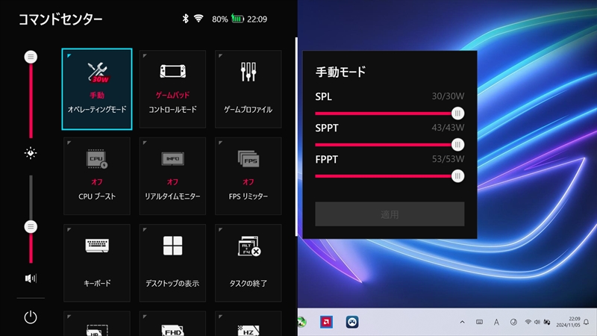Click the Wi-Fi icon in Command Center header

pos(199,18)
